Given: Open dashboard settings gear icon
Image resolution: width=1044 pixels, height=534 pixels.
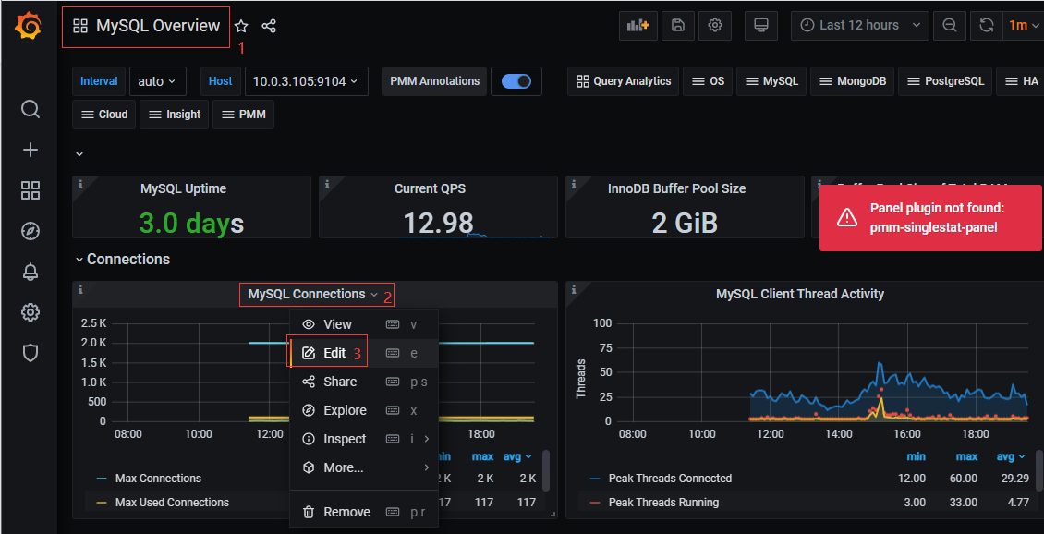Looking at the screenshot, I should point(714,26).
